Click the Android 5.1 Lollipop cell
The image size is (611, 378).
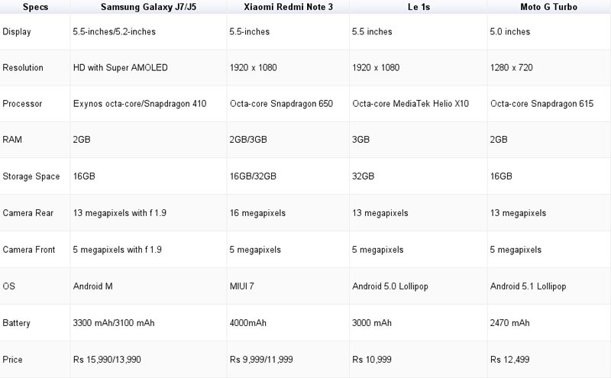(x=528, y=286)
